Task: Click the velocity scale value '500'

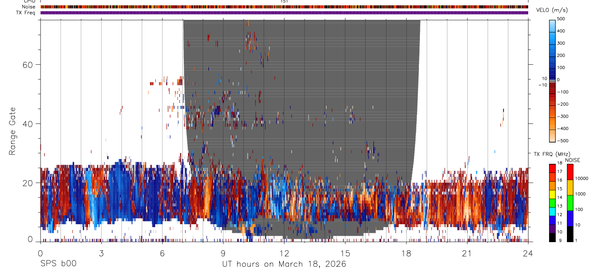Action: click(561, 18)
